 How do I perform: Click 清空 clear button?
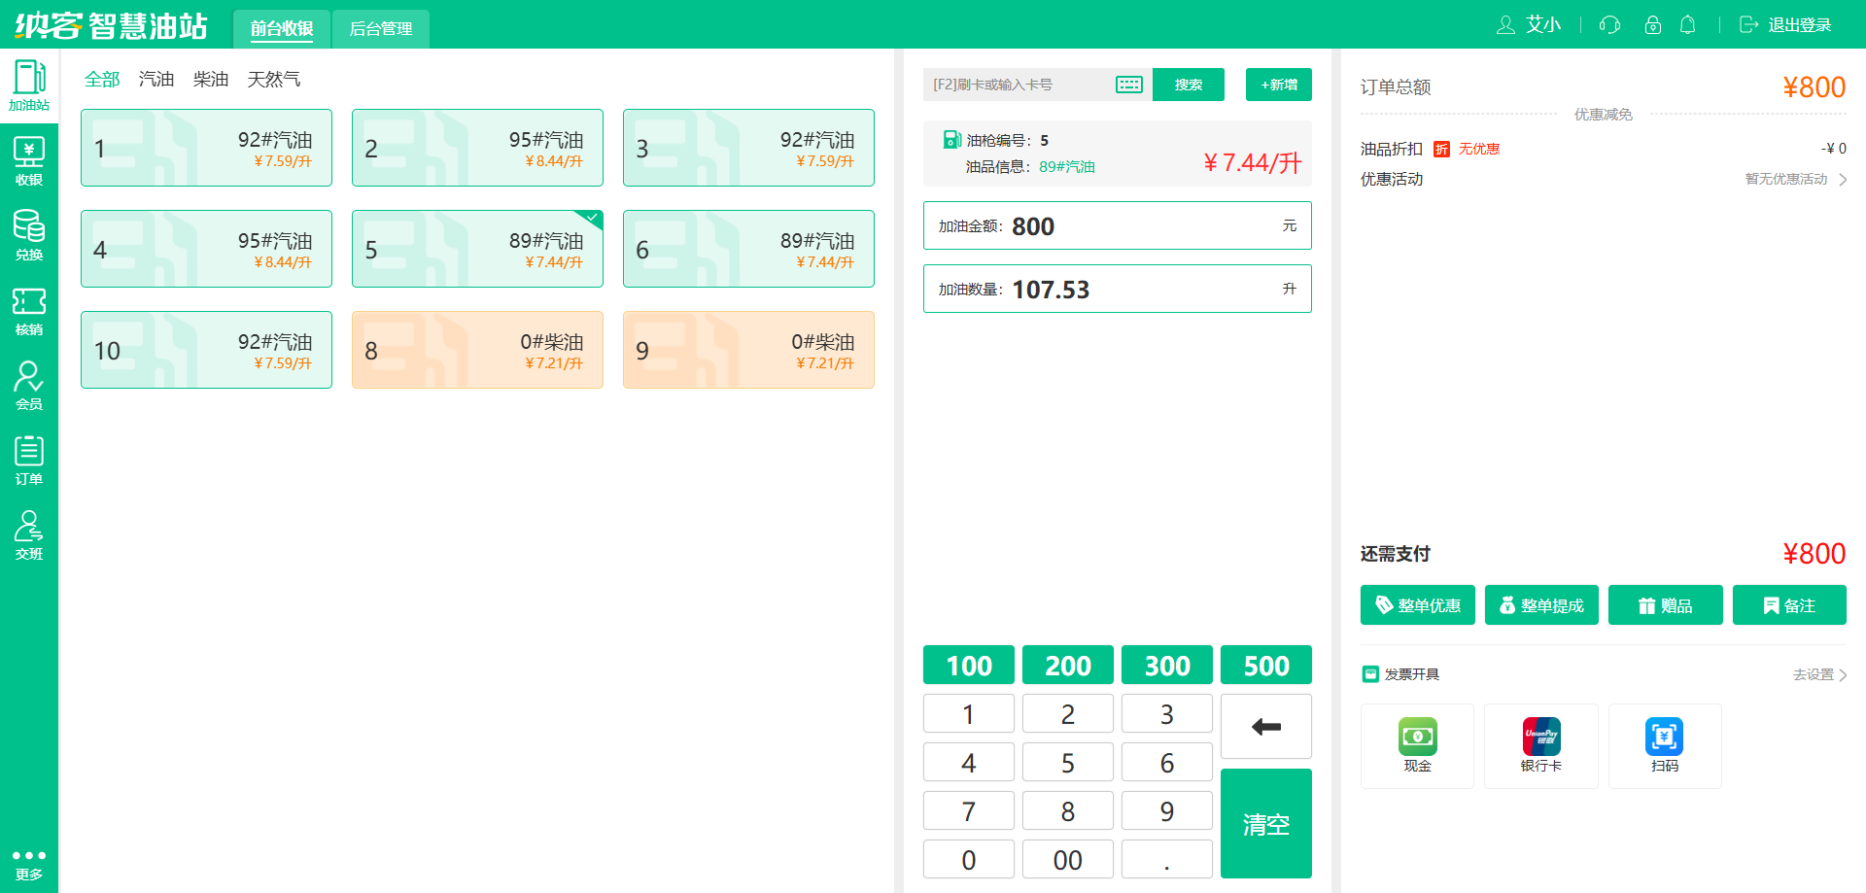[1266, 824]
